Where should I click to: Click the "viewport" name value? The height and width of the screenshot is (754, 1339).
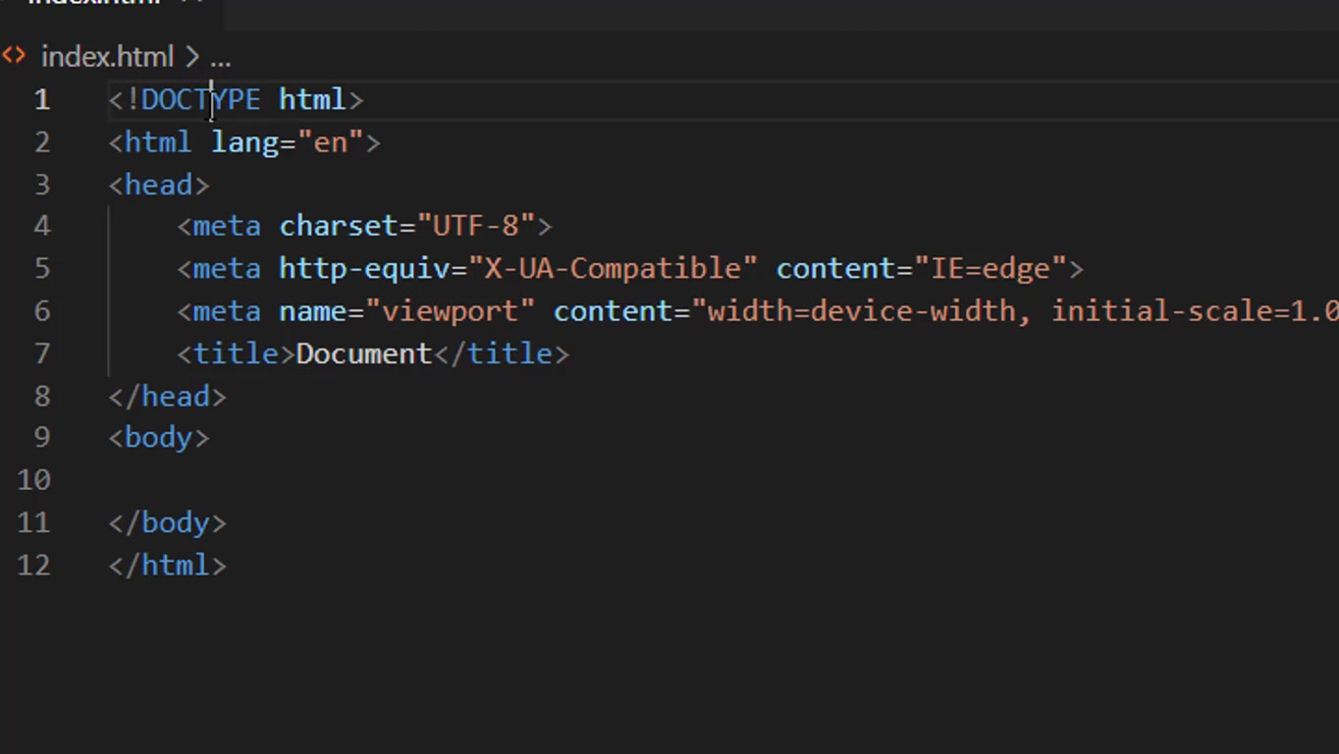pyautogui.click(x=450, y=311)
